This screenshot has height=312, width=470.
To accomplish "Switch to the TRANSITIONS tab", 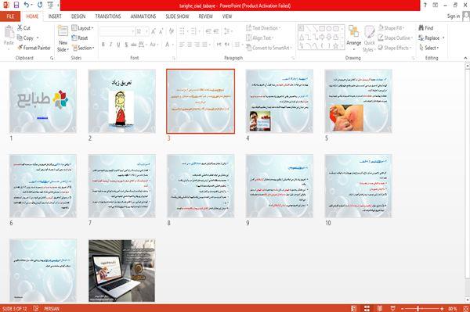I will [x=108, y=16].
